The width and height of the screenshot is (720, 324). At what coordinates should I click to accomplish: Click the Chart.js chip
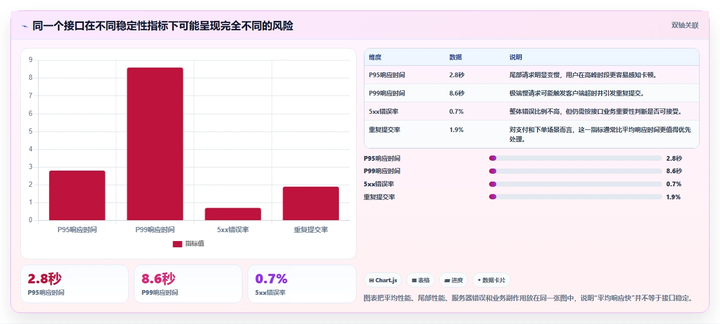[383, 280]
